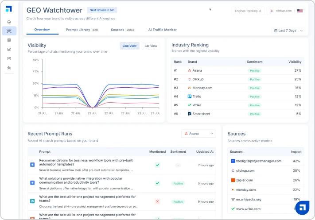Click the clickup logo in ranking row #2
The height and width of the screenshot is (220, 315).
coord(190,79)
